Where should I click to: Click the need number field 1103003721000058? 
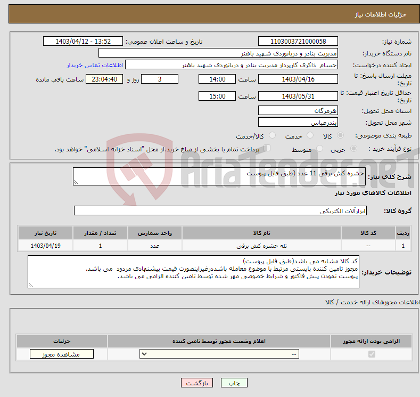pyautogui.click(x=298, y=41)
